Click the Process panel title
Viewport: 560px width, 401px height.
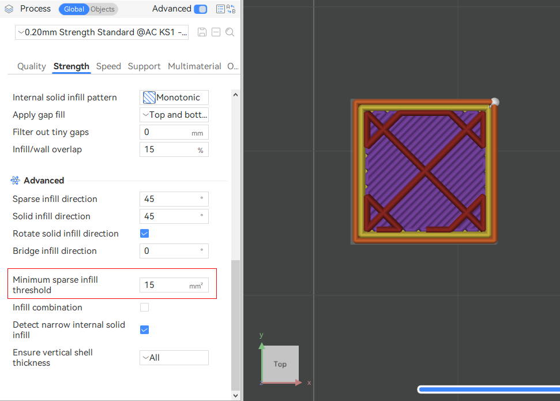35,9
